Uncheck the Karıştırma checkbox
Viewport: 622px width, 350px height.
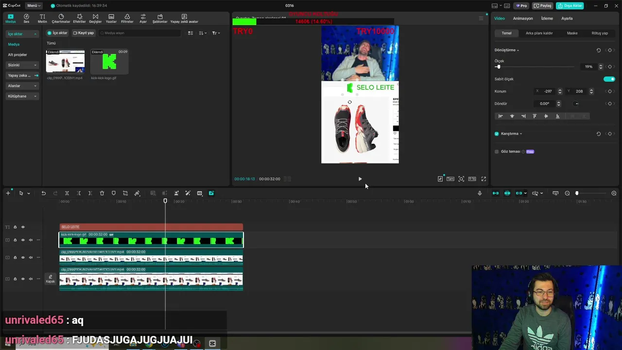click(x=497, y=134)
